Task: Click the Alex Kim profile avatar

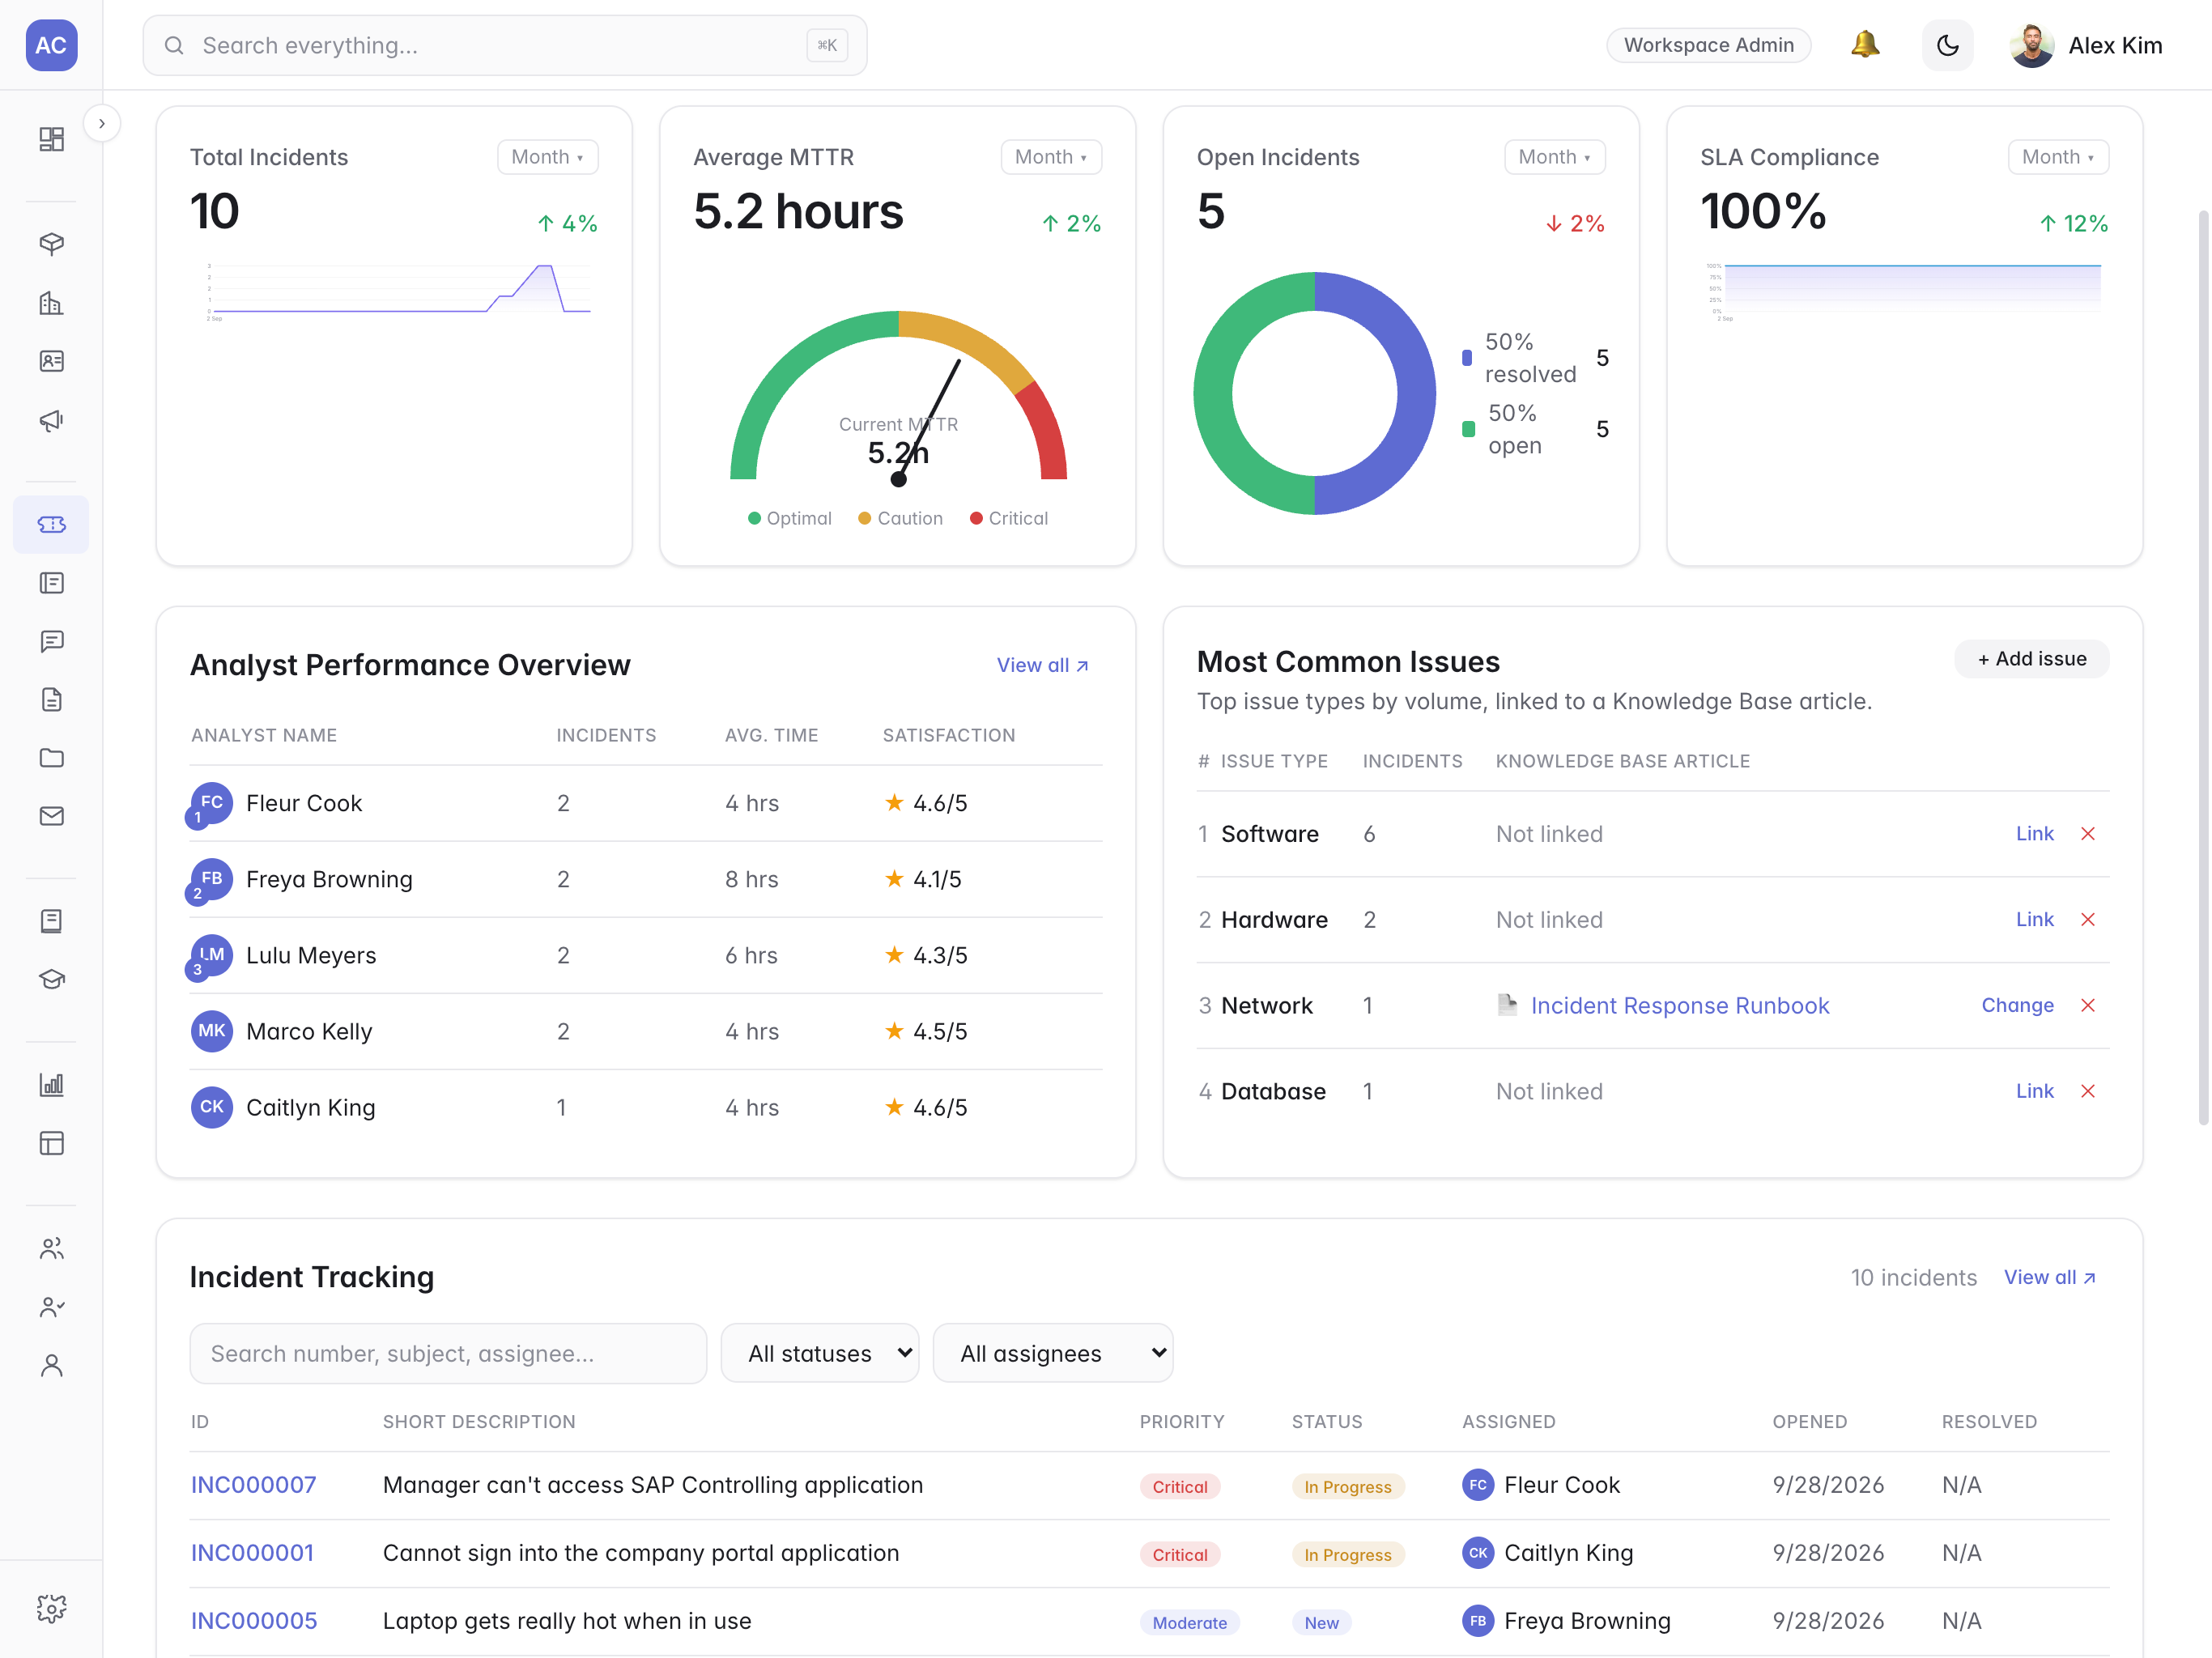Action: [x=2032, y=45]
